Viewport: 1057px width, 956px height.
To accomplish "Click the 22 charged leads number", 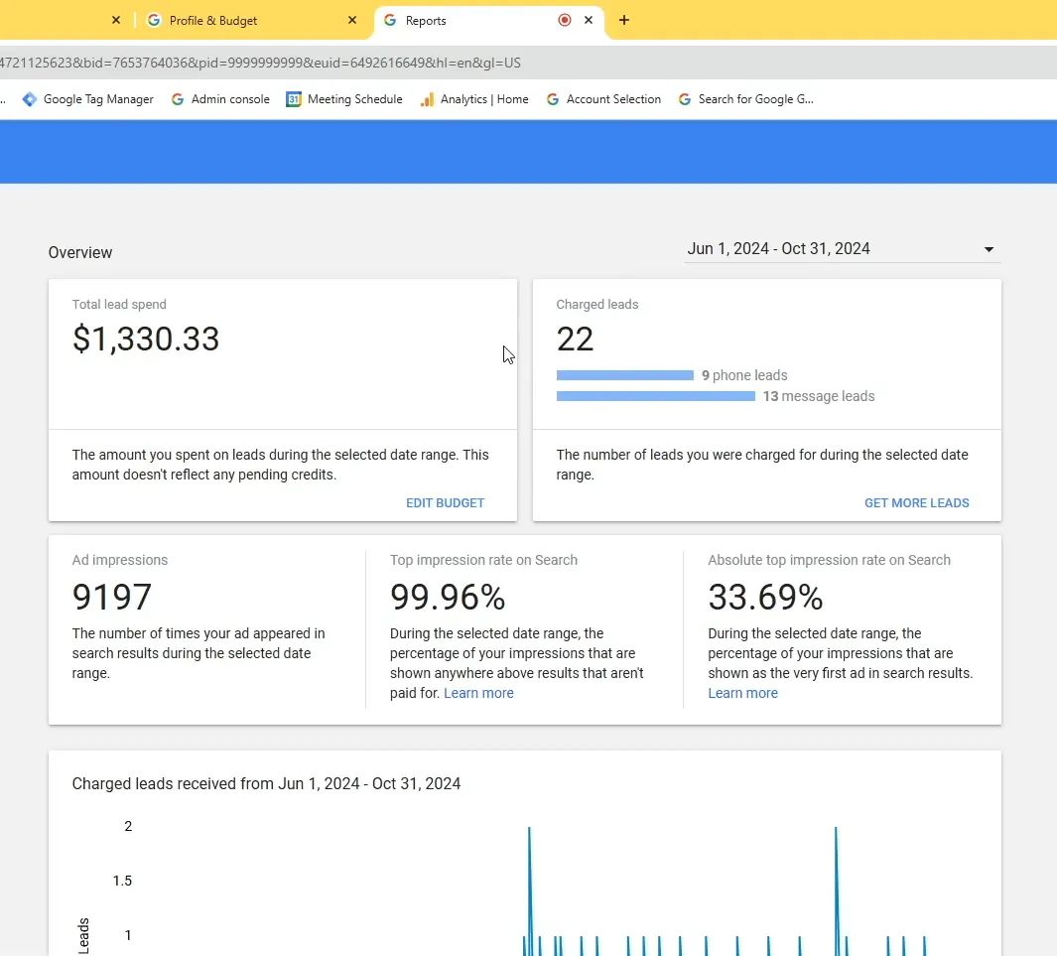I will (x=575, y=340).
